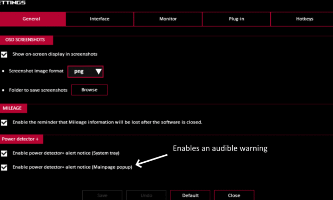Click the Default button
Screen dimensions: 333x200
[x=190, y=195]
